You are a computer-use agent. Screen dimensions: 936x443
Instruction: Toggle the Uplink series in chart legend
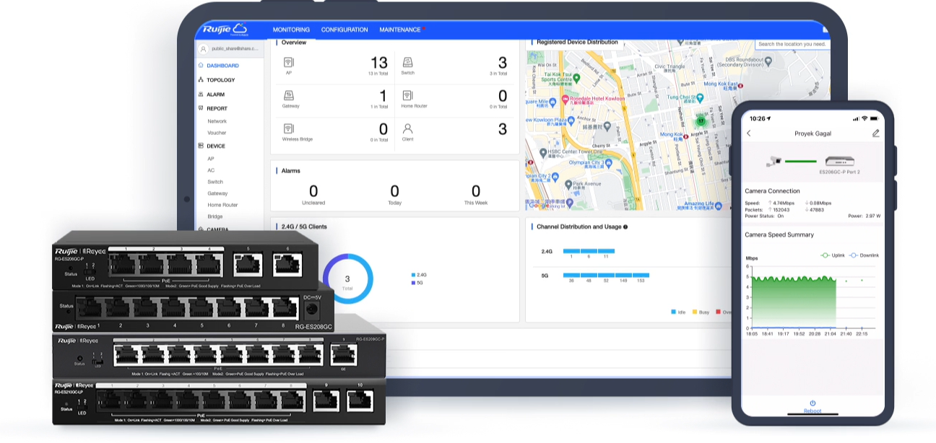click(833, 255)
